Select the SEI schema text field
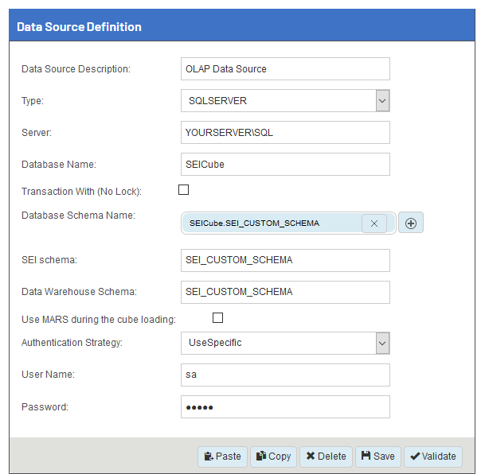Screen dimensions: 485x474 tap(285, 261)
